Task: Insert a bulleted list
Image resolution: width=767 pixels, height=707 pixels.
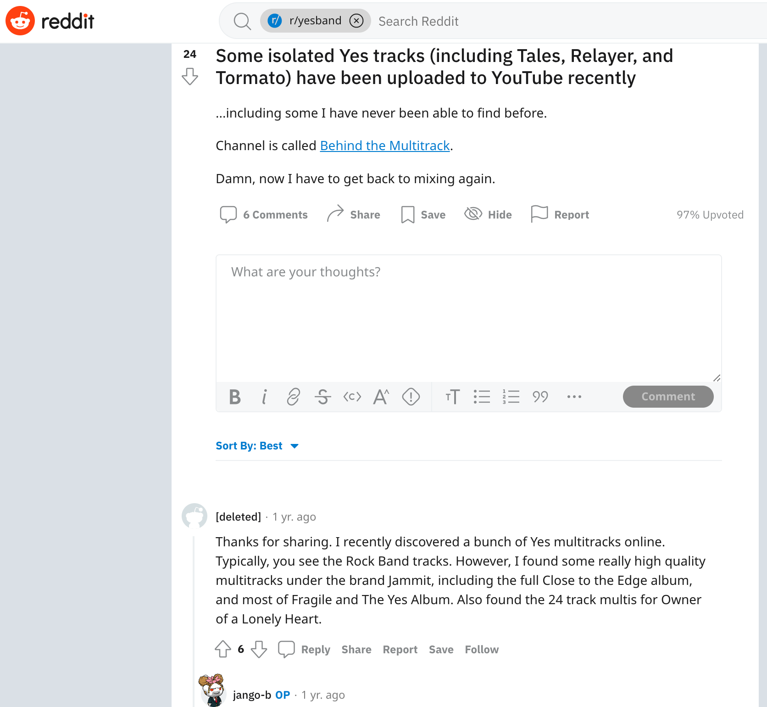Action: pyautogui.click(x=482, y=397)
